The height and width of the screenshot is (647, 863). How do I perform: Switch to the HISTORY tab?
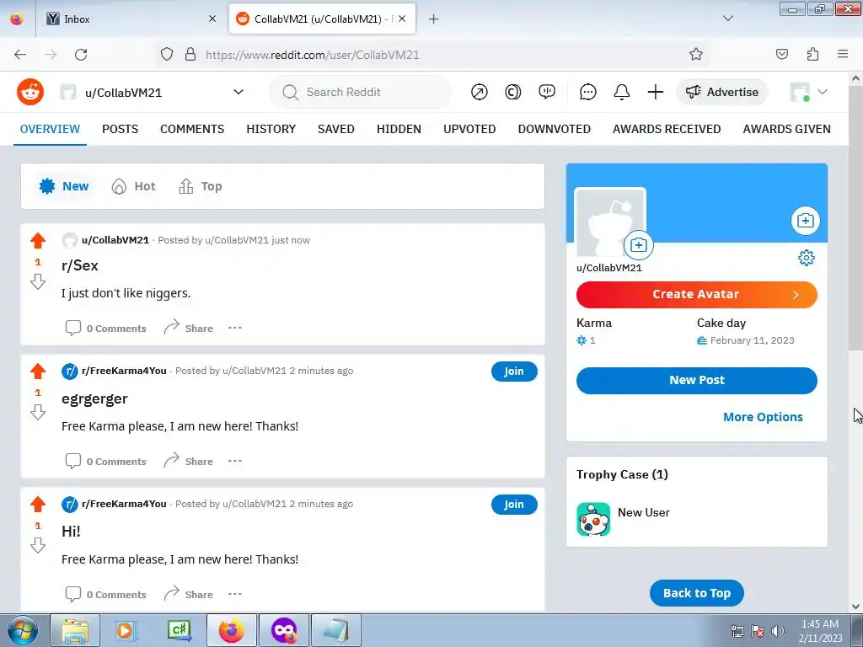tap(271, 129)
